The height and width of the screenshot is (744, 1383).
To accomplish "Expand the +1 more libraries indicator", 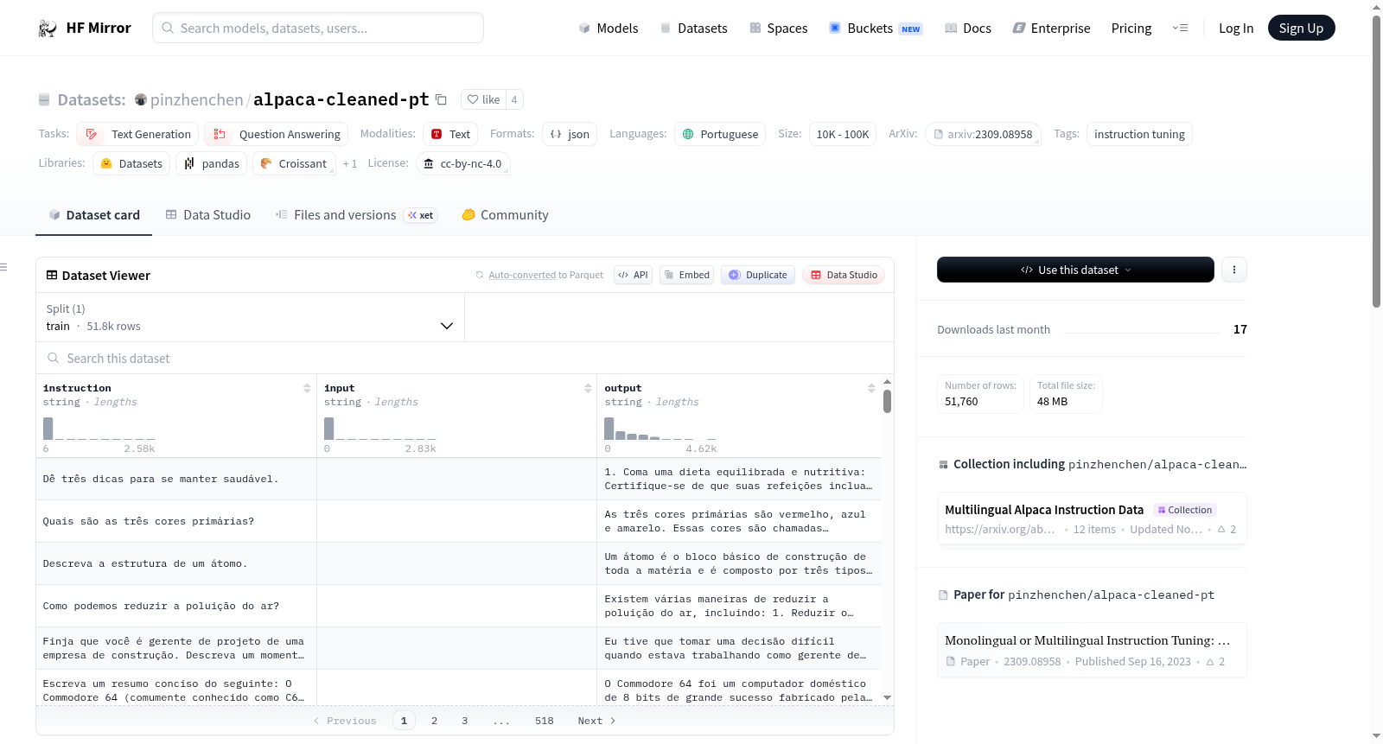I will [x=349, y=163].
